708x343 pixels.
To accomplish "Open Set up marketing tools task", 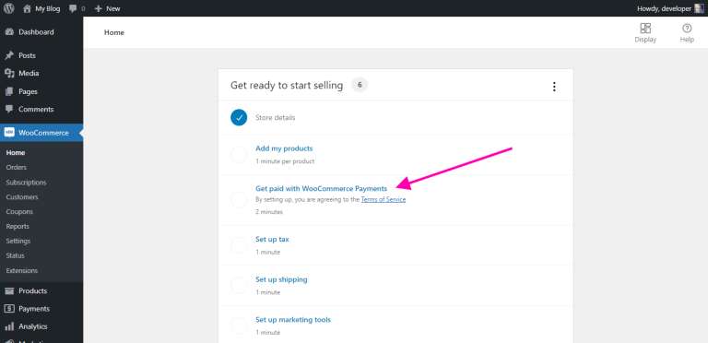I will 293,320.
